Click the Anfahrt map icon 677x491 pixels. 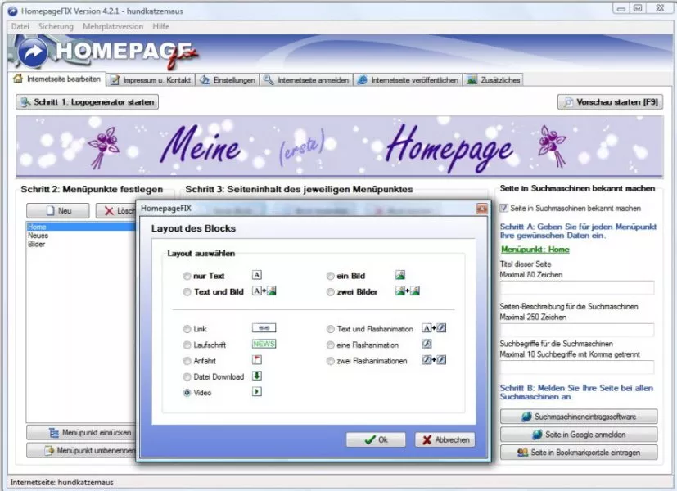256,360
